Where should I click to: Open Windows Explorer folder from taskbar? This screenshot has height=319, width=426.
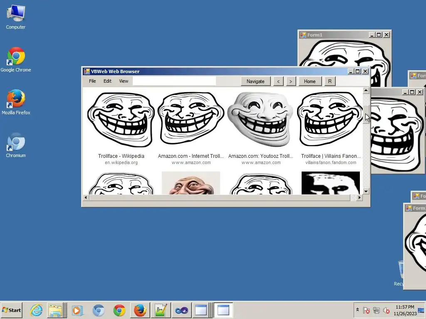pyautogui.click(x=55, y=310)
